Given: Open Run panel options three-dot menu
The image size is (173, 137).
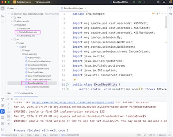Looking at the screenshot, I should click(160, 93).
